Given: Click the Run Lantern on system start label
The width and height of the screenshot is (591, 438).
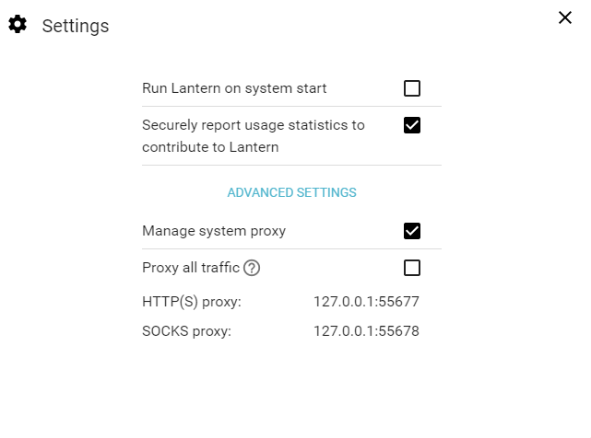Looking at the screenshot, I should click(234, 88).
